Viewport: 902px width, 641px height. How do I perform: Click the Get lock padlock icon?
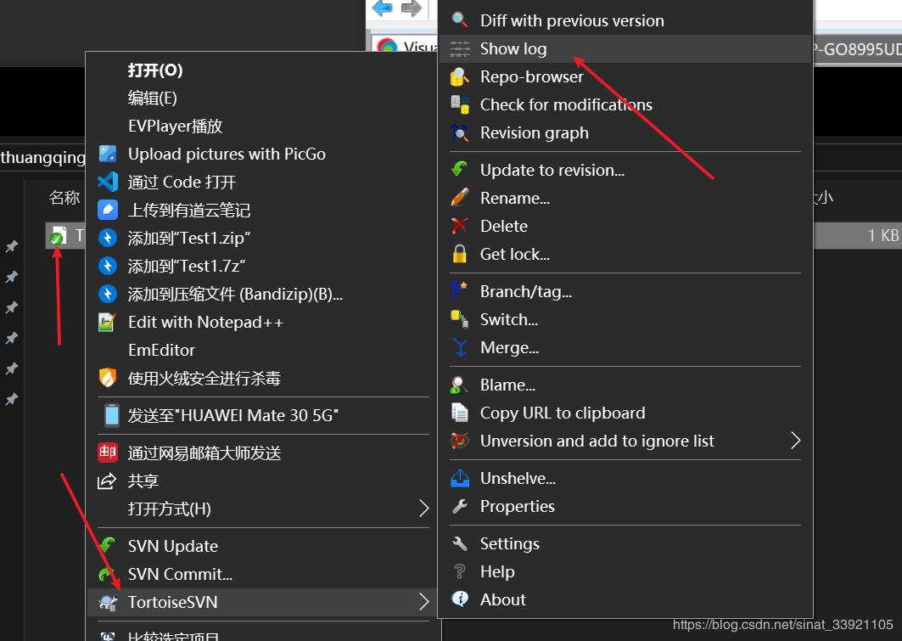(x=459, y=254)
